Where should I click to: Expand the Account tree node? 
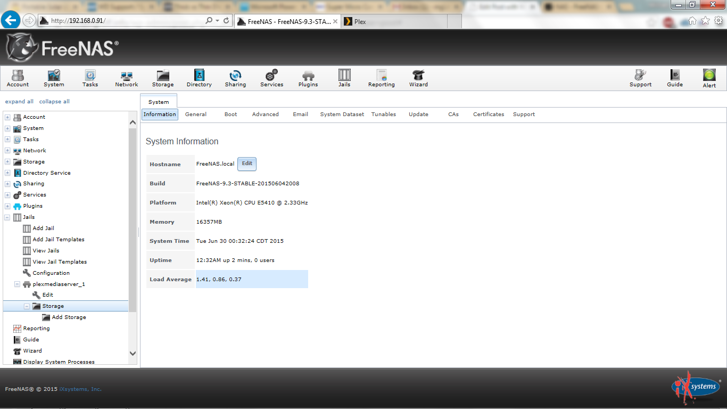click(7, 117)
